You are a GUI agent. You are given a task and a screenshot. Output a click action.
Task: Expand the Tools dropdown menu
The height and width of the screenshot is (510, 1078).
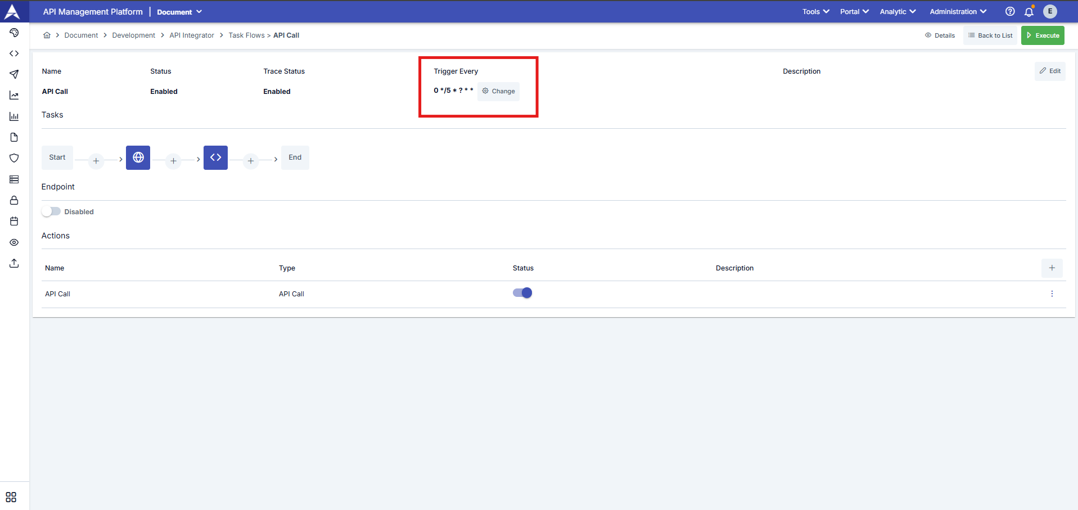[x=815, y=12]
